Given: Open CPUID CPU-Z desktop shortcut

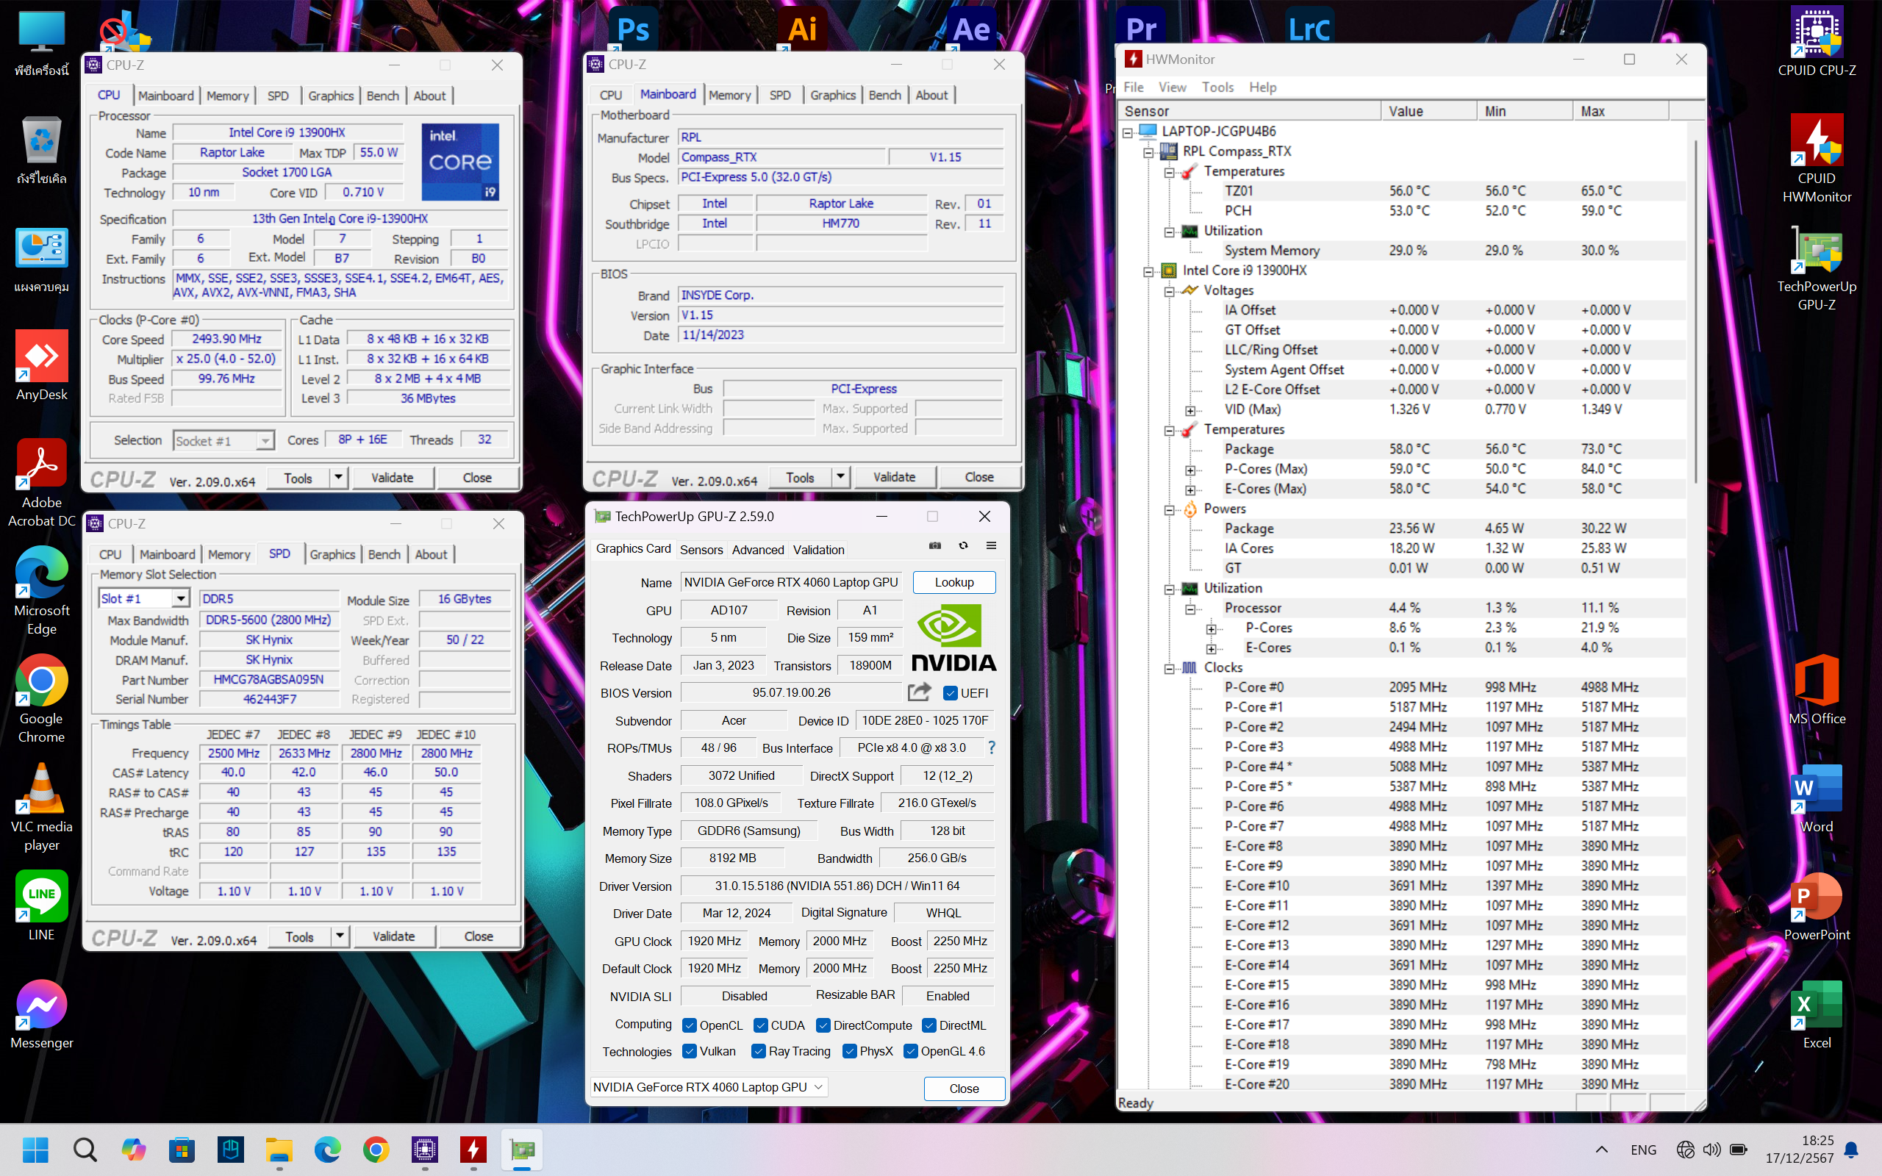Looking at the screenshot, I should (x=1817, y=41).
